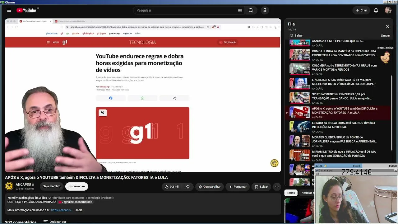Click the Perguntar ask button

[x=238, y=187]
